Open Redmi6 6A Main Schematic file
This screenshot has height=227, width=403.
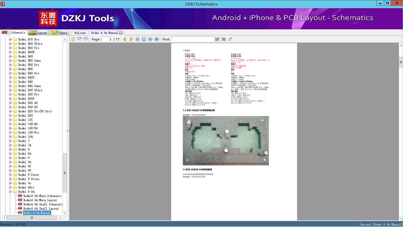(42, 196)
